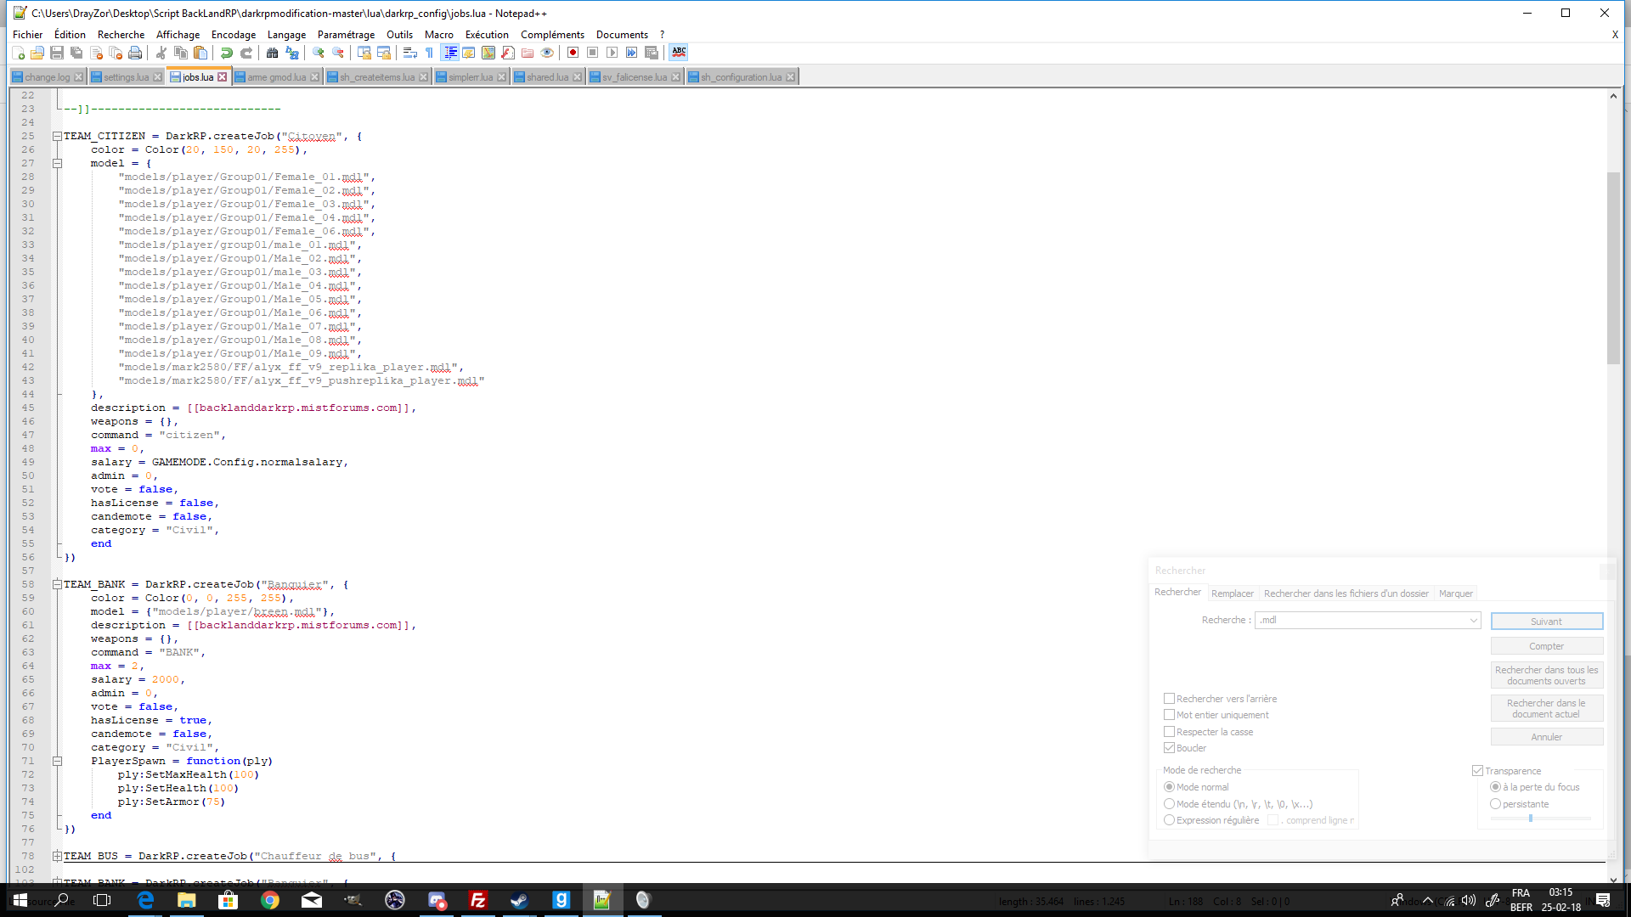Click the editor scrollbar down arrow
1631x917 pixels.
tap(1613, 878)
